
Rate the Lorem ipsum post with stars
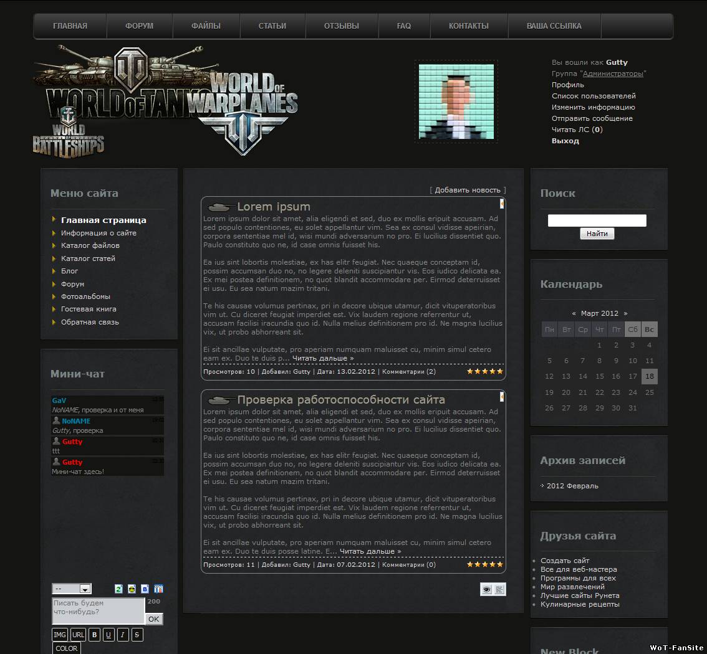(484, 371)
